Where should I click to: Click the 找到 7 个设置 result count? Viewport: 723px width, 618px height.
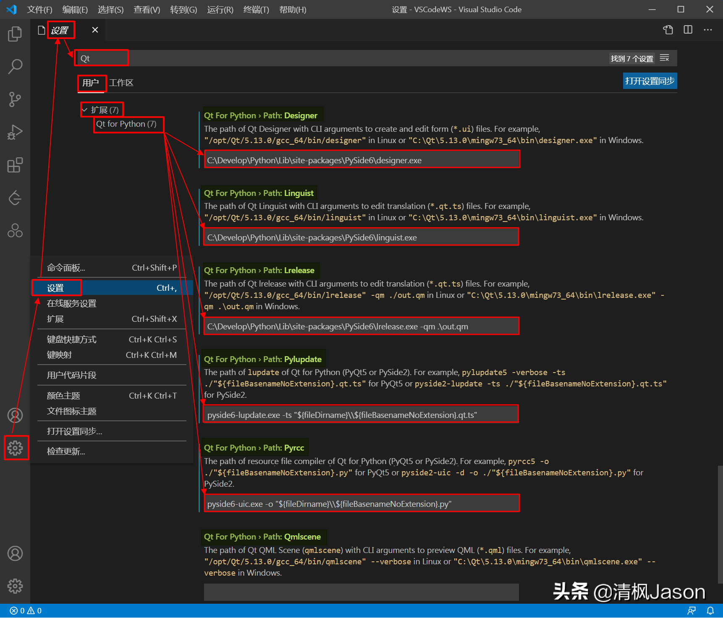click(x=632, y=58)
